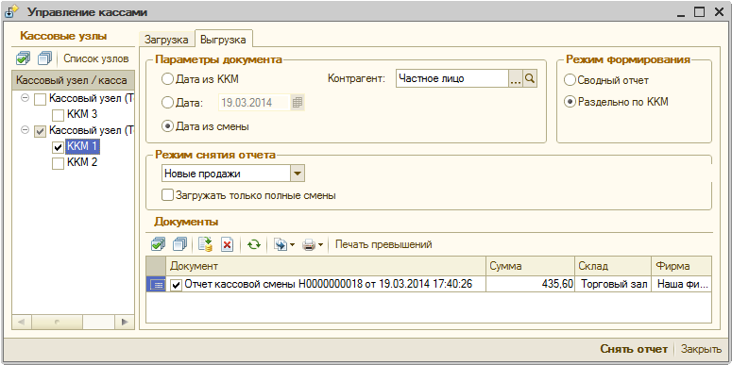Click the Снять отчет button

pyautogui.click(x=634, y=349)
